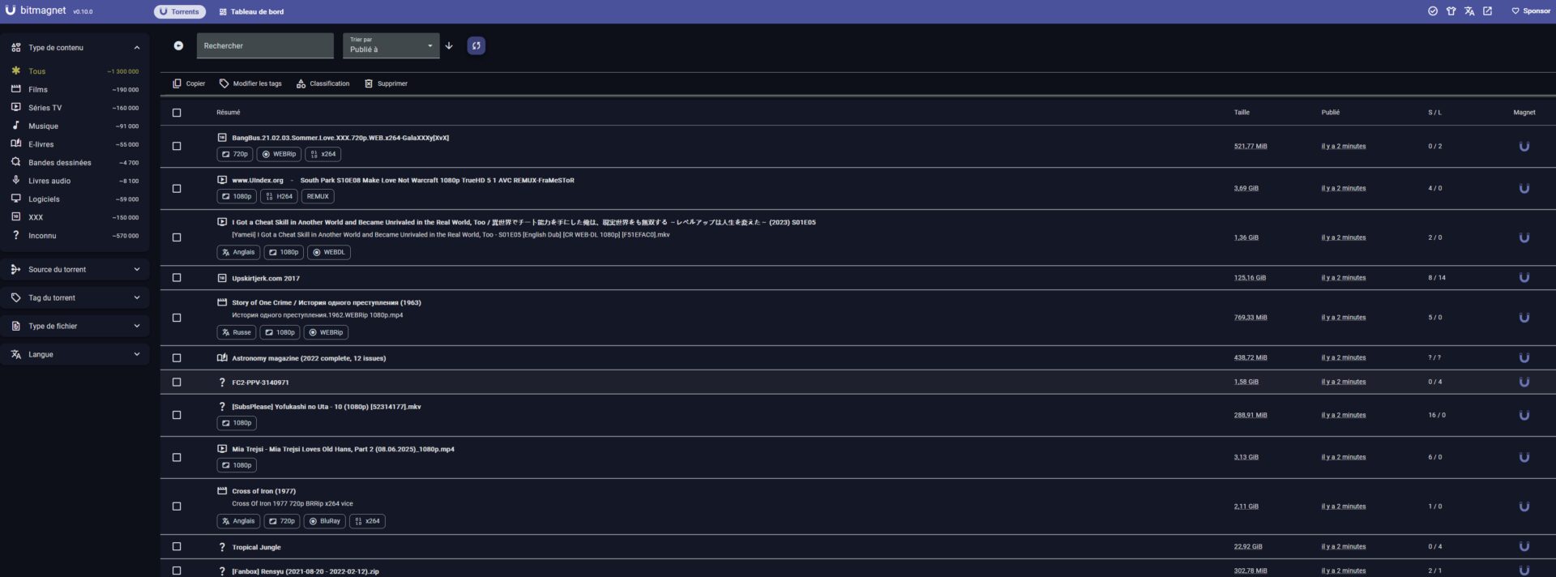Screen dimensions: 1556x577
Task: Check the box for Tropical Jungle torrent
Action: pyautogui.click(x=177, y=547)
